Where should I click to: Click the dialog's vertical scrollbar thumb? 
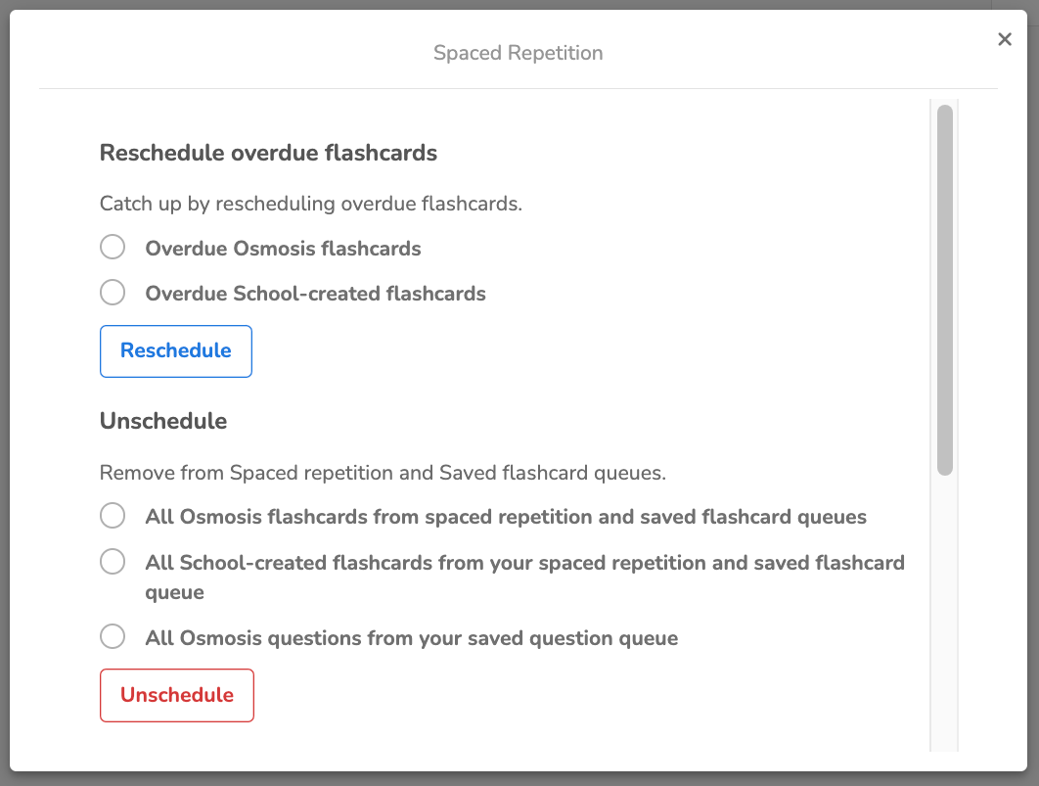pos(944,289)
